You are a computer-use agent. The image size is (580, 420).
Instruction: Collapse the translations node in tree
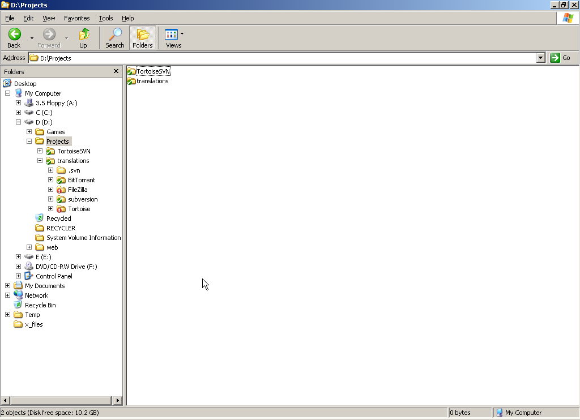(40, 160)
